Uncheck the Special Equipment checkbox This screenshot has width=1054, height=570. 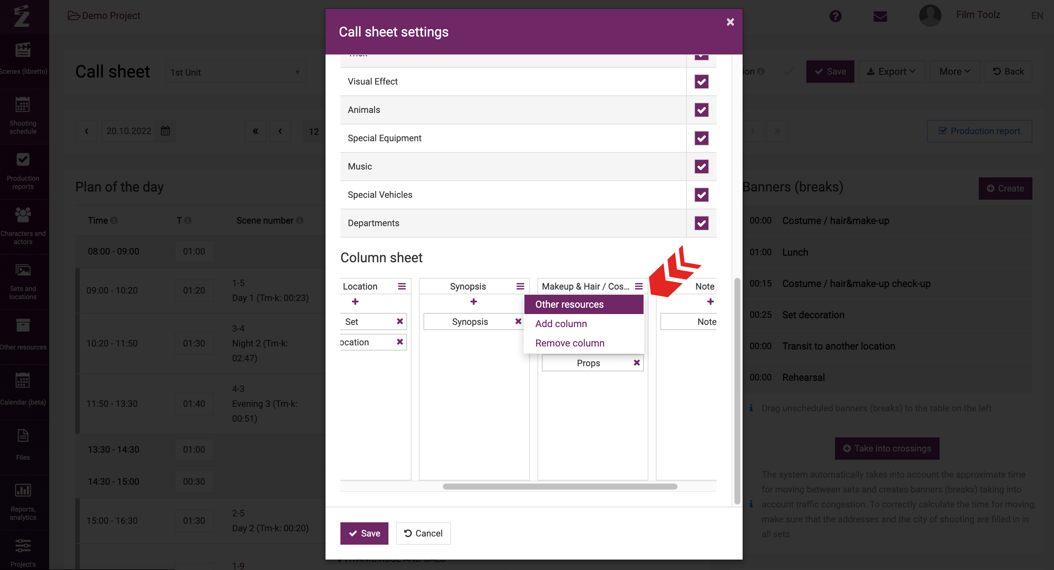click(701, 138)
